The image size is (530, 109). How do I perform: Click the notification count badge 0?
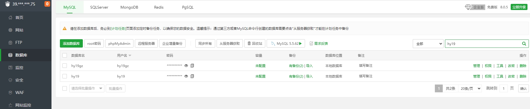47,4
